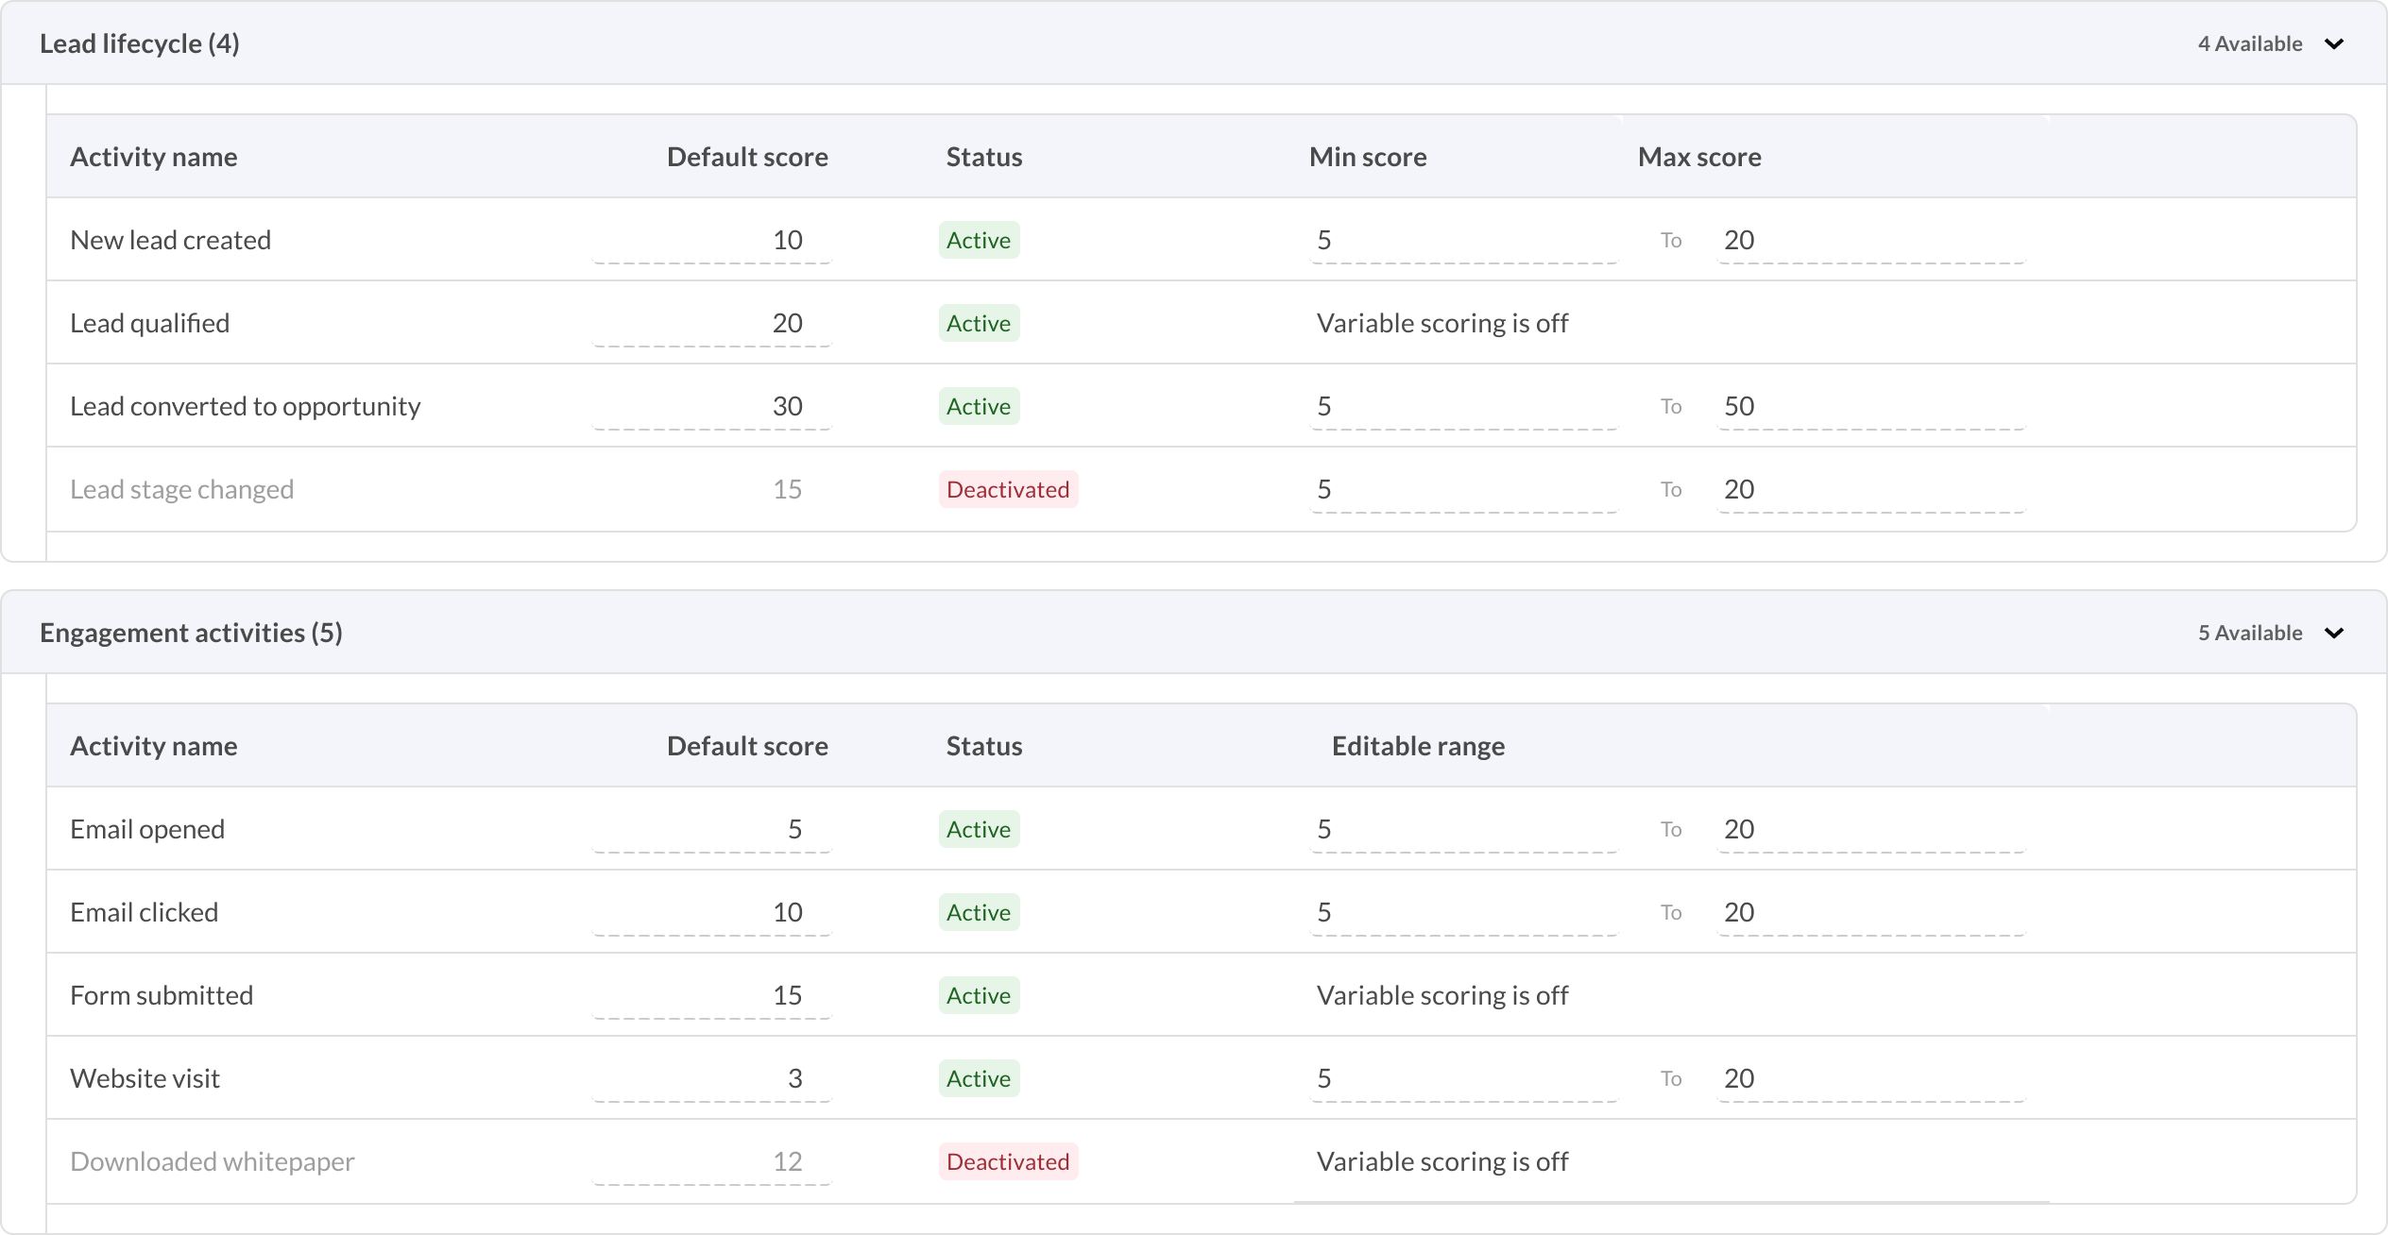Click the Lead lifecycle (4) section header
The width and height of the screenshot is (2388, 1235).
pyautogui.click(x=140, y=44)
